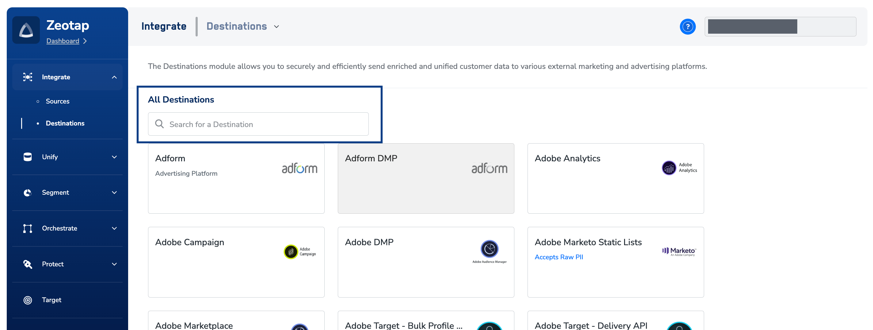Click the Integrate sidebar icon
873x330 pixels.
[28, 77]
